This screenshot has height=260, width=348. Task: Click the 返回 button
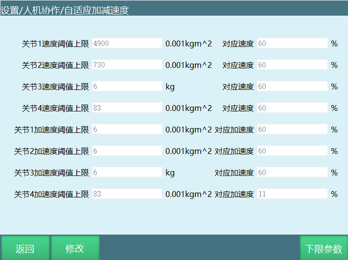click(25, 248)
